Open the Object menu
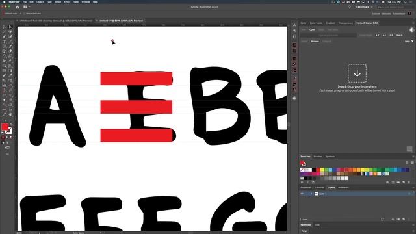416x234 pixels. point(40,2)
